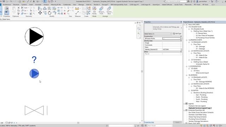Open the Architecture ribbon tab

click(x=7, y=5)
